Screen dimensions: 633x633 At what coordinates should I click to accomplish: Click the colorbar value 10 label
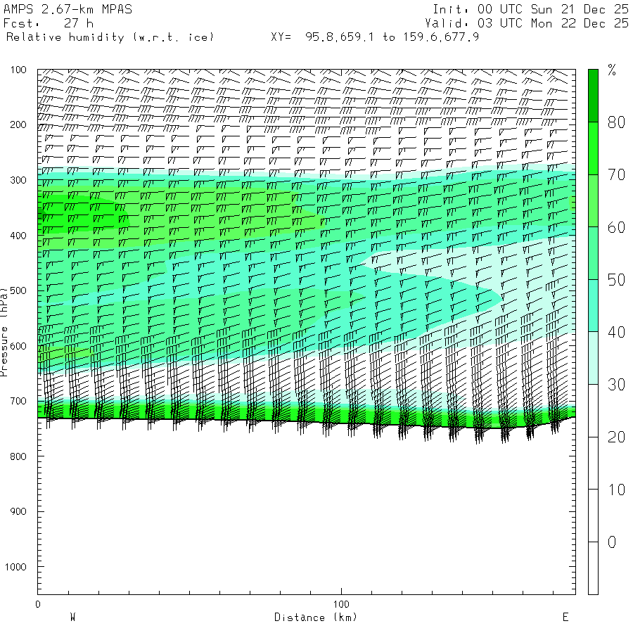pos(617,490)
